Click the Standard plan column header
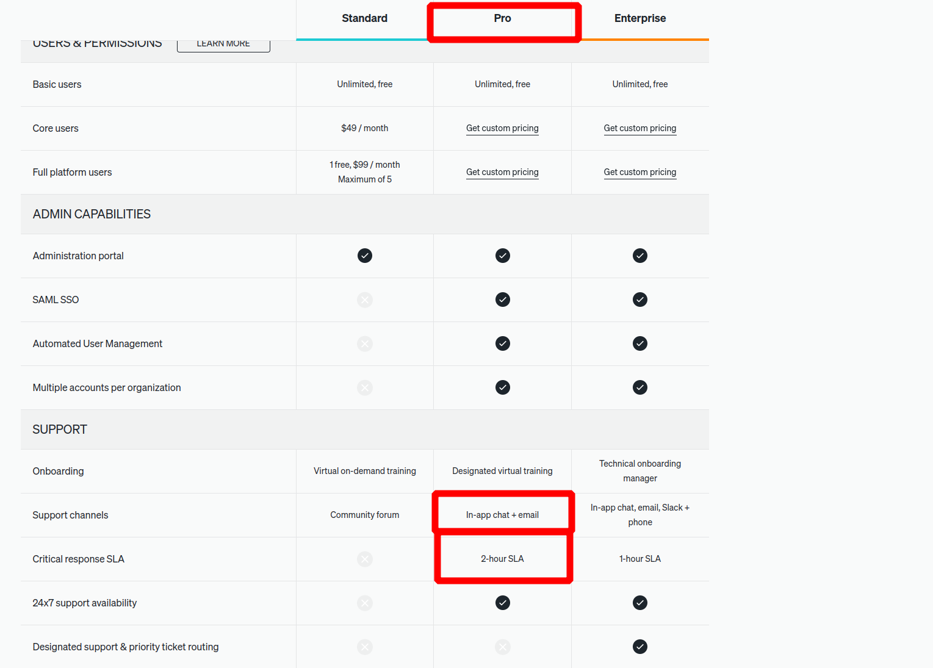This screenshot has width=933, height=668. click(x=364, y=18)
